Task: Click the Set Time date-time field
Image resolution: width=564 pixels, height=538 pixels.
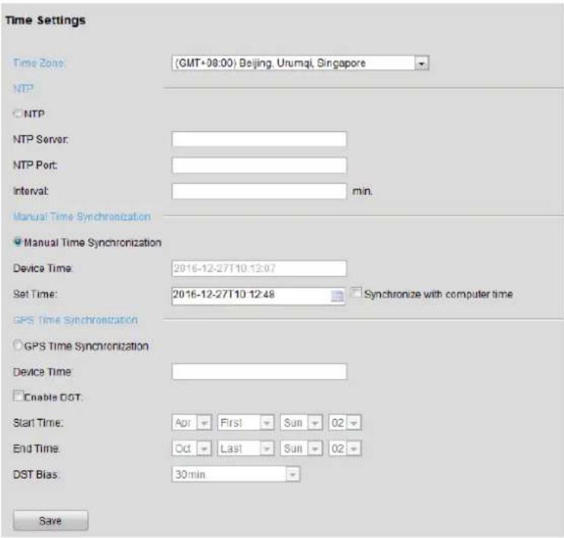Action: click(258, 296)
